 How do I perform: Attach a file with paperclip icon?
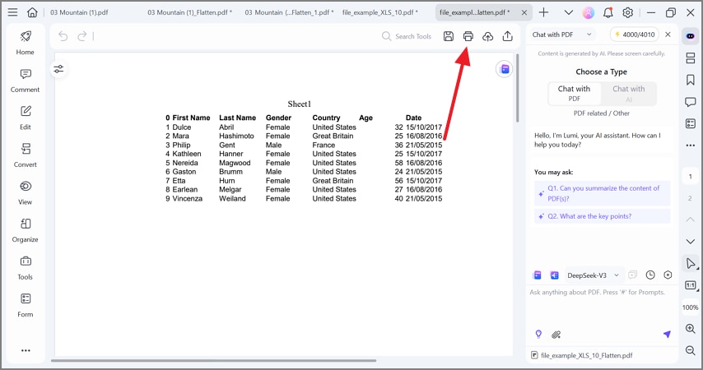pyautogui.click(x=556, y=334)
